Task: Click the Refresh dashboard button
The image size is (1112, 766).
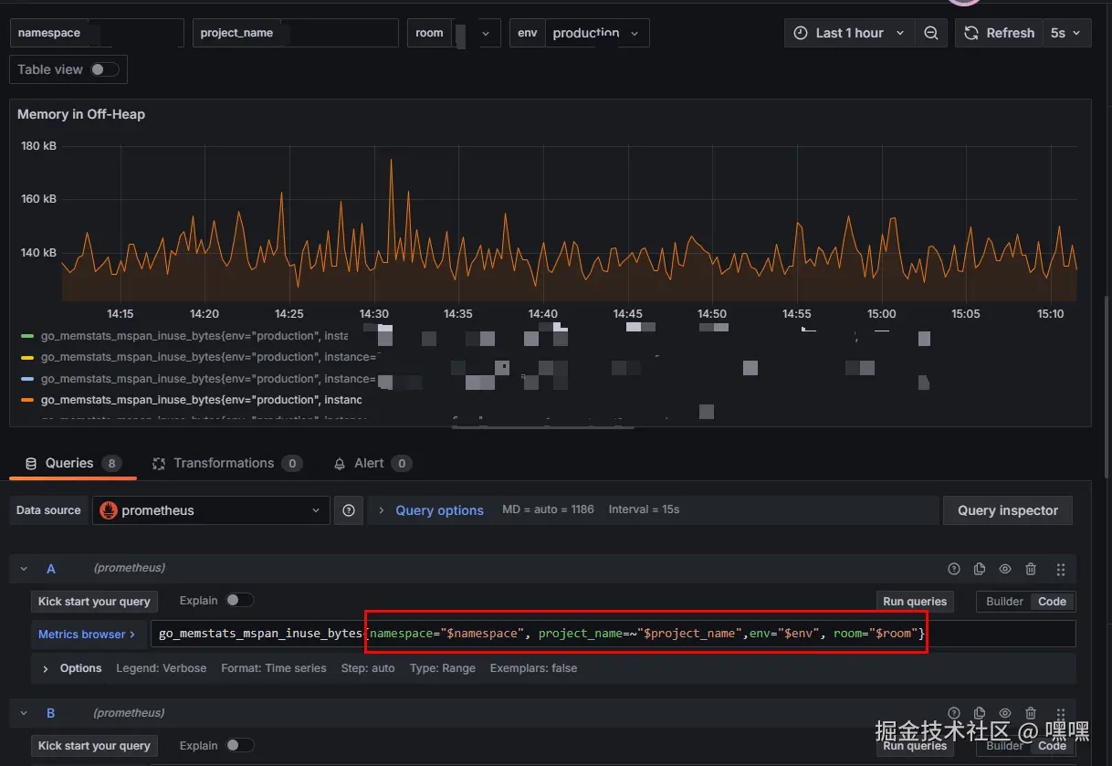Action: pos(998,33)
